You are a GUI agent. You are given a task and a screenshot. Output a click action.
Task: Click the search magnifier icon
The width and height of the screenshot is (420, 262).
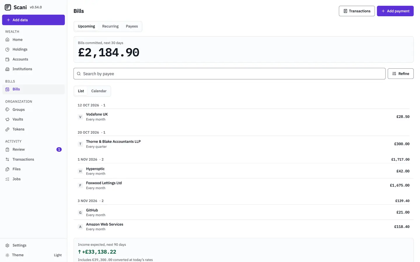79,74
